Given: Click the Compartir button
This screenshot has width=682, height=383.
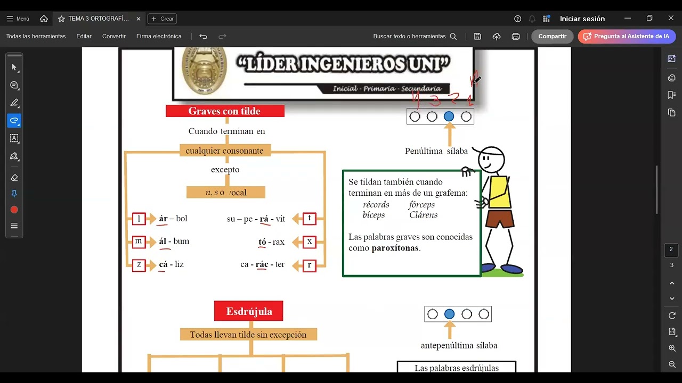Looking at the screenshot, I should pyautogui.click(x=552, y=36).
